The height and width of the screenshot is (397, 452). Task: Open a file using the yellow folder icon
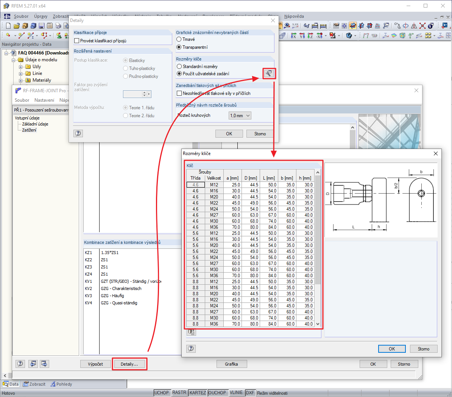(16, 26)
